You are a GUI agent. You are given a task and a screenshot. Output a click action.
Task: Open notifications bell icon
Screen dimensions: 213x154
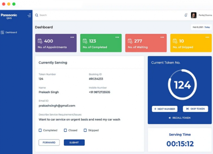pyautogui.click(x=186, y=15)
